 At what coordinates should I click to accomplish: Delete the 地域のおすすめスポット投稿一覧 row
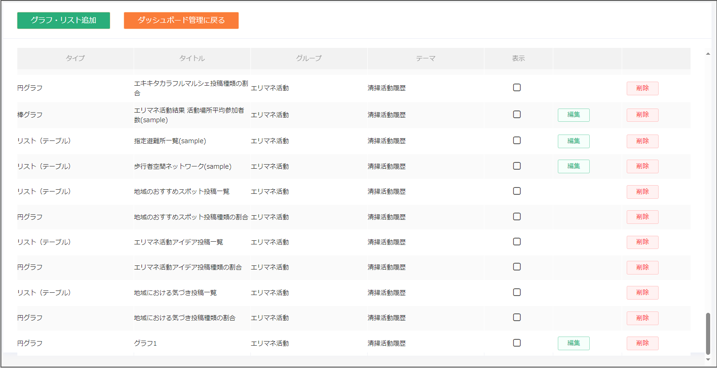(x=643, y=192)
